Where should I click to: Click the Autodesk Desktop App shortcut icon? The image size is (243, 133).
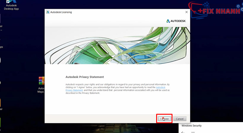(x=11, y=2)
